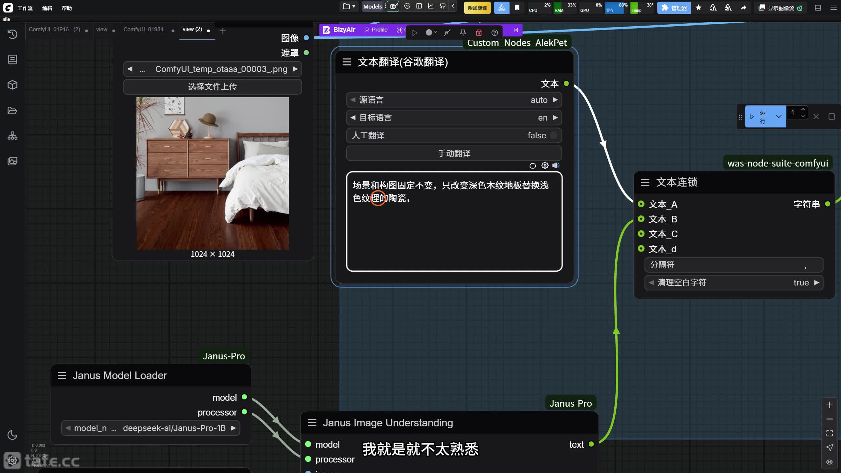
Task: Open Janus Image Understanding node menu
Action: (312, 422)
